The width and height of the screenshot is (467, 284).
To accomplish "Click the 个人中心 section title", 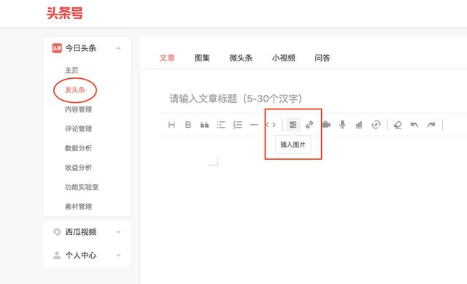I will 81,256.
